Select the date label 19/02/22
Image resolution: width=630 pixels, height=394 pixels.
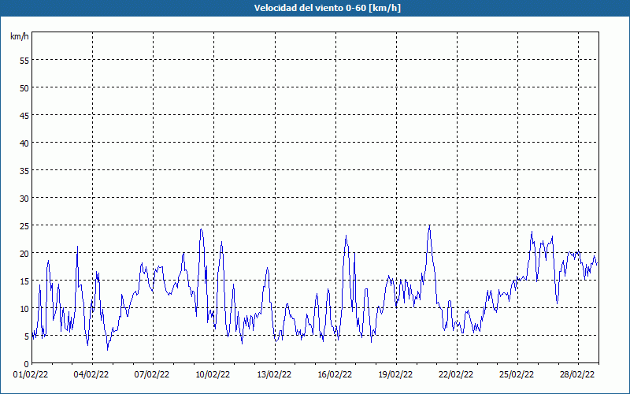click(x=395, y=375)
